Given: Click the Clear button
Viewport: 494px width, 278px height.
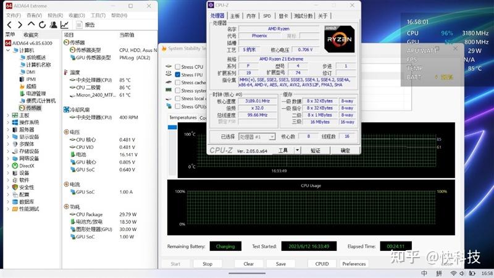Looking at the screenshot, I should point(249,264).
